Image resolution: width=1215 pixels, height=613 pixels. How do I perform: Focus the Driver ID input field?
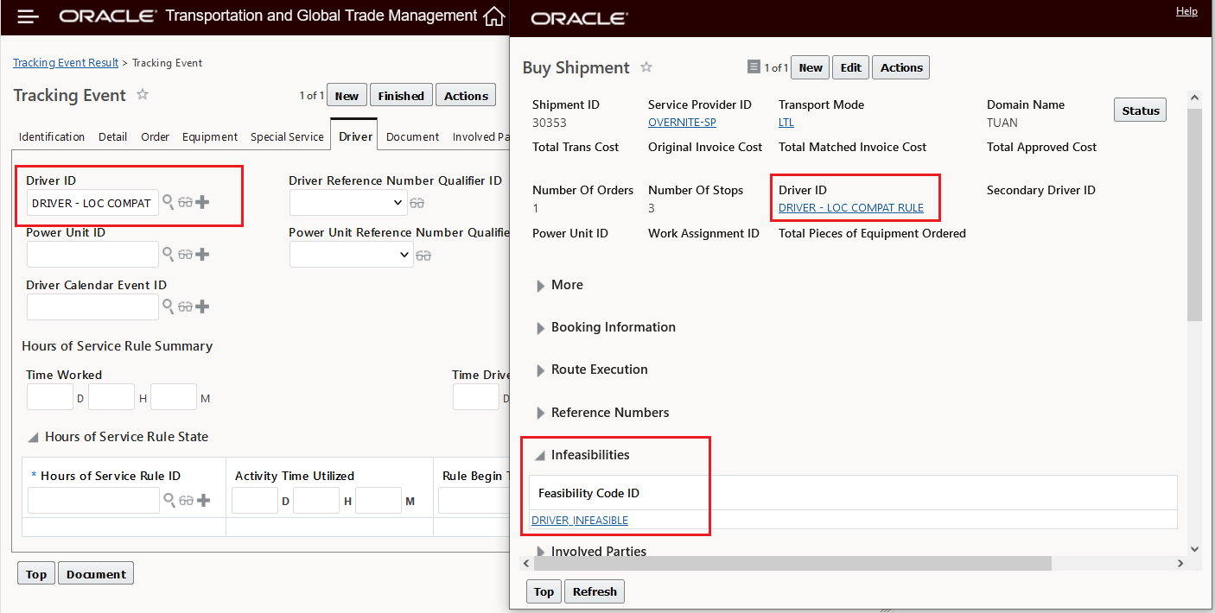pos(92,203)
